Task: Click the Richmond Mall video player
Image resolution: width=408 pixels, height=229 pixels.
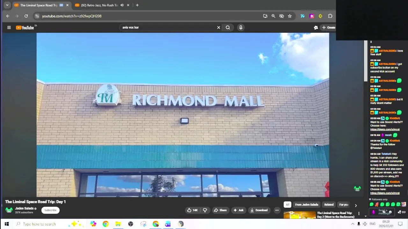Action: click(x=183, y=115)
